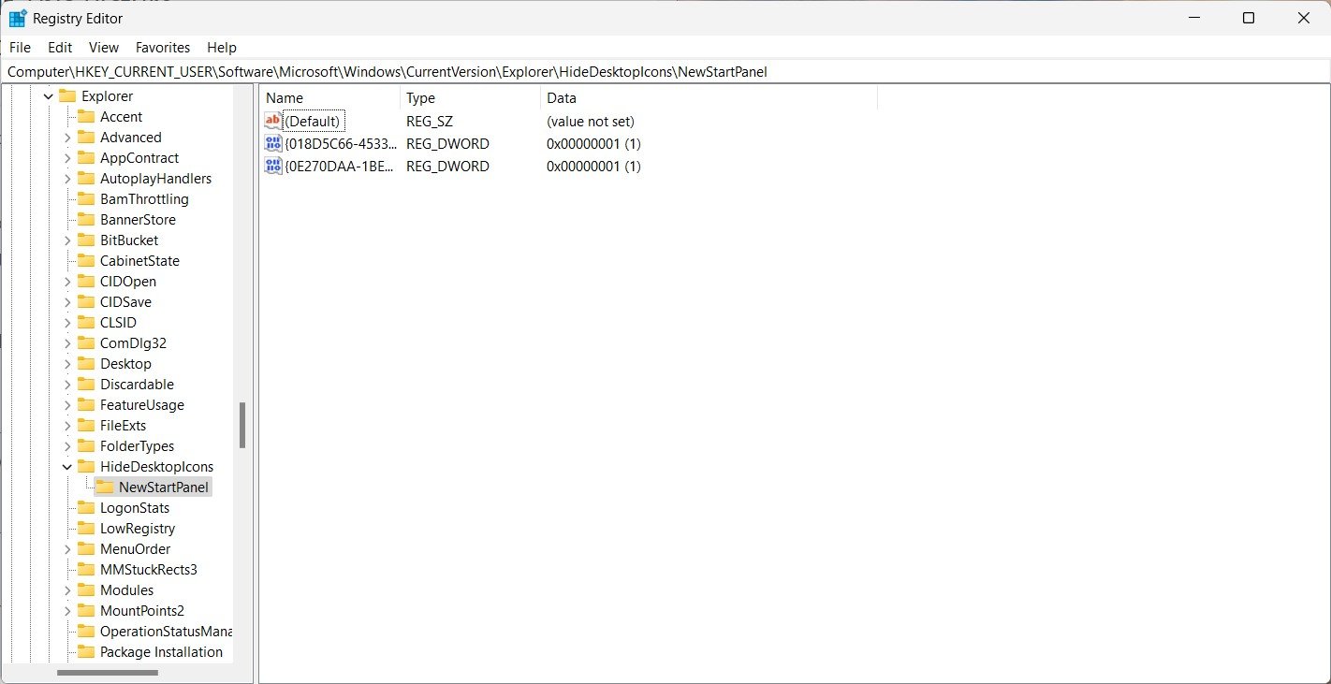Click the tree pane horizontal scrollbar thumb
Viewport: 1331px width, 684px height.
pos(107,672)
